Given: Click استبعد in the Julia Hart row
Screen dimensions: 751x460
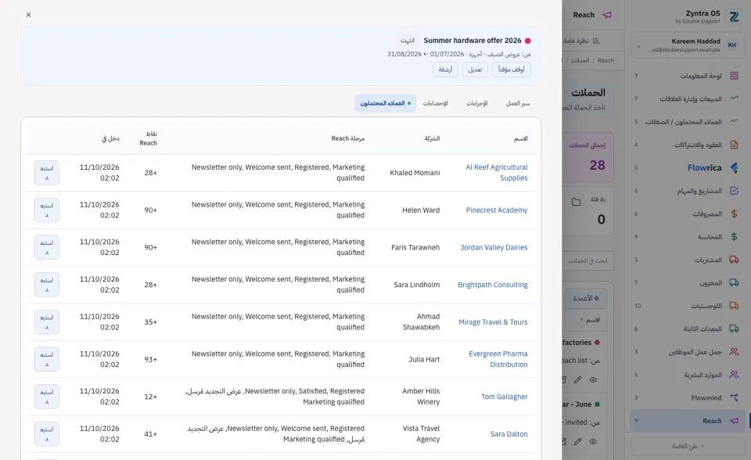Looking at the screenshot, I should [x=47, y=359].
